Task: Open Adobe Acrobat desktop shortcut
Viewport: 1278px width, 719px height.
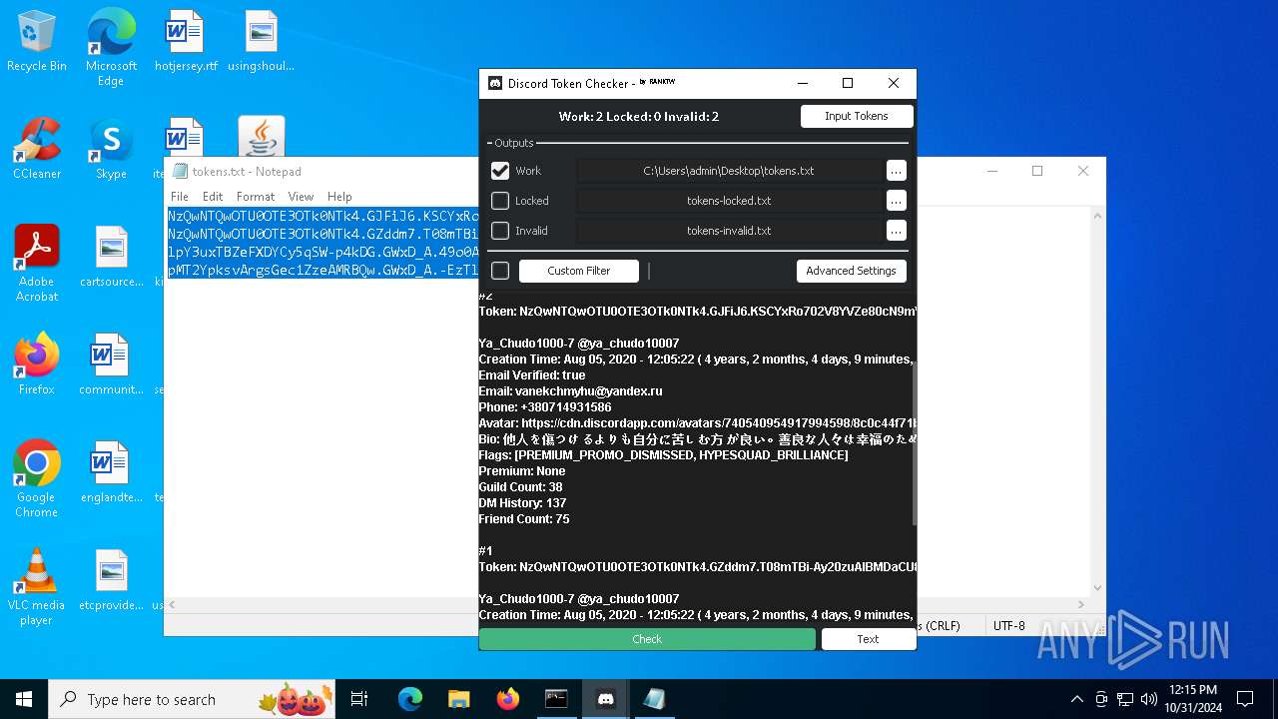Action: pyautogui.click(x=37, y=264)
